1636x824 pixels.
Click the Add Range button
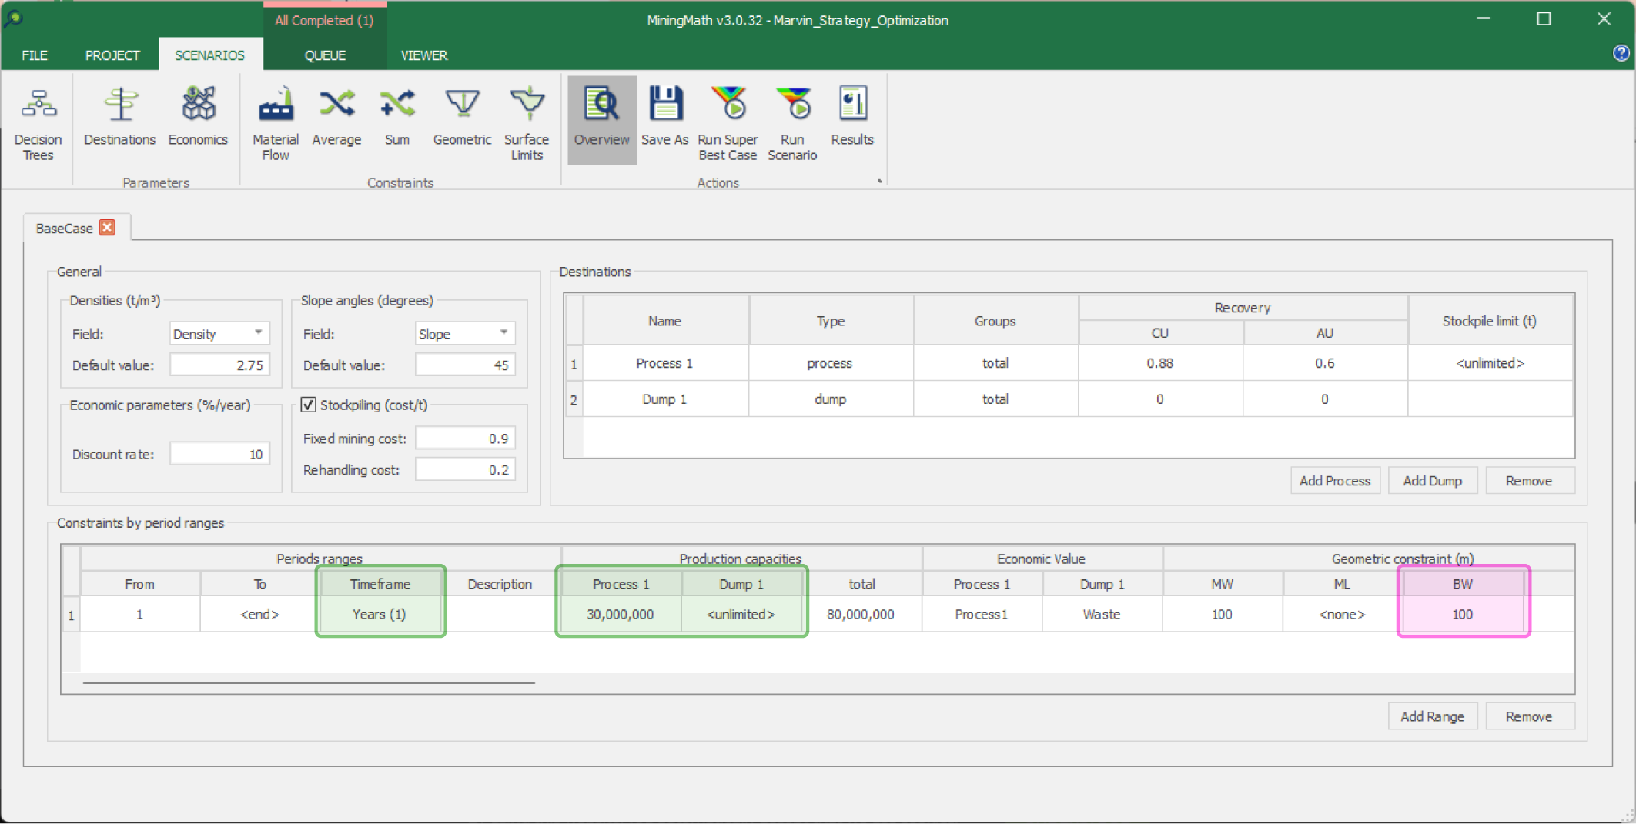tap(1432, 716)
